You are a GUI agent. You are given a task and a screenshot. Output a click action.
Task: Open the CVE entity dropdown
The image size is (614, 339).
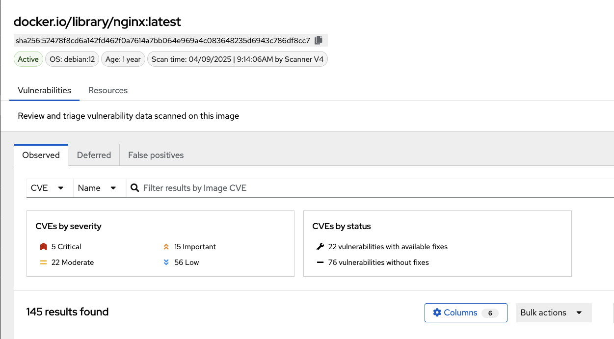[x=48, y=188]
